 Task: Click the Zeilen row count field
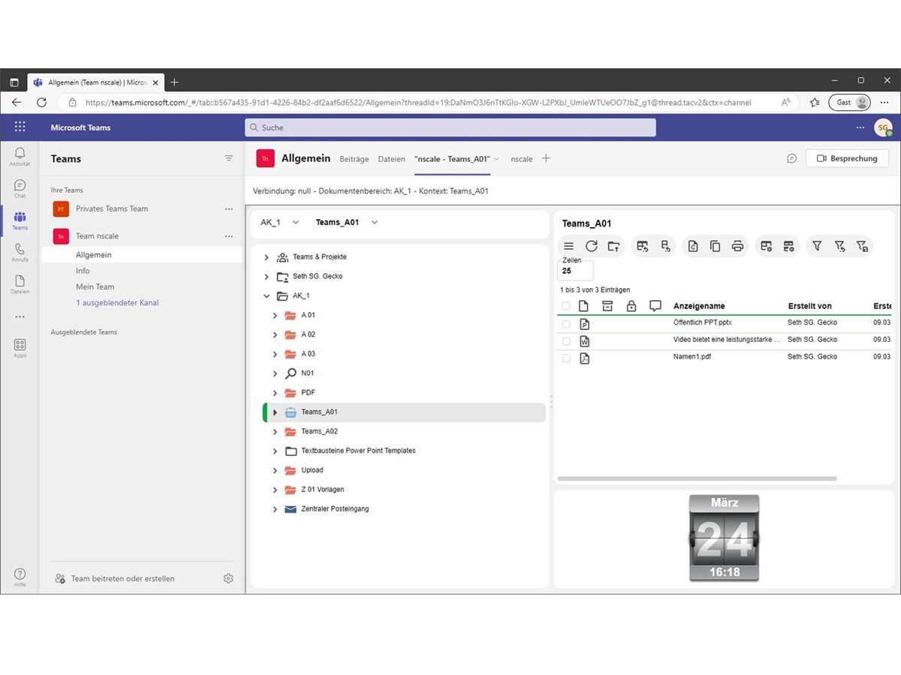(x=576, y=271)
